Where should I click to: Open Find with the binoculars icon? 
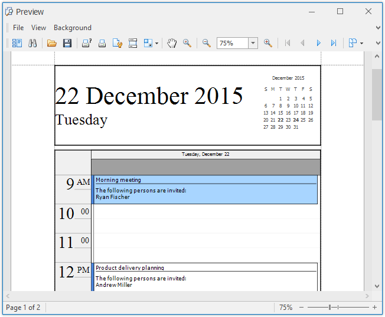click(x=32, y=43)
